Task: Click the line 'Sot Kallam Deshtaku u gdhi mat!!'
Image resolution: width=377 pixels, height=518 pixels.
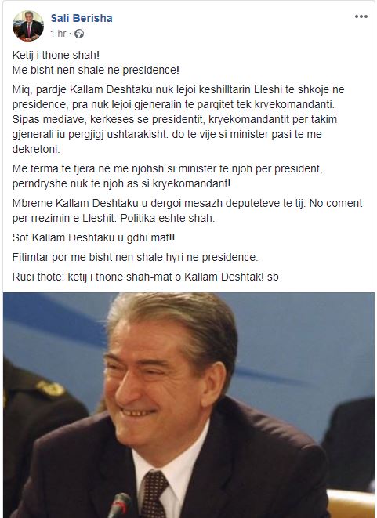Action: tap(93, 238)
